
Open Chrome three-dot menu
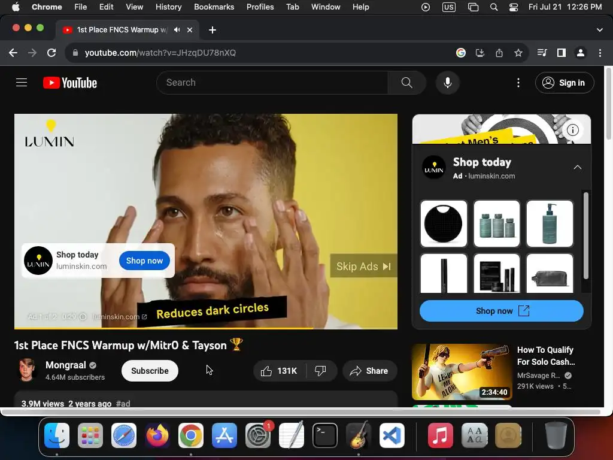pos(600,53)
